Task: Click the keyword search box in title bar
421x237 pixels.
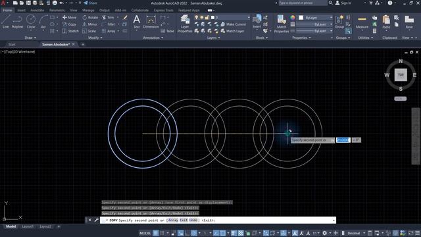Action: [303, 3]
